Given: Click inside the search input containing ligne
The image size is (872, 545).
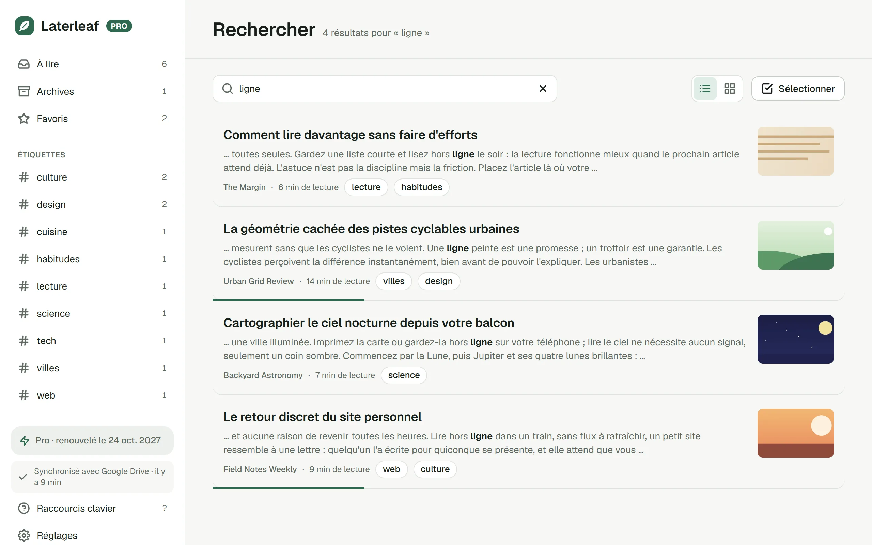Looking at the screenshot, I should click(x=386, y=89).
